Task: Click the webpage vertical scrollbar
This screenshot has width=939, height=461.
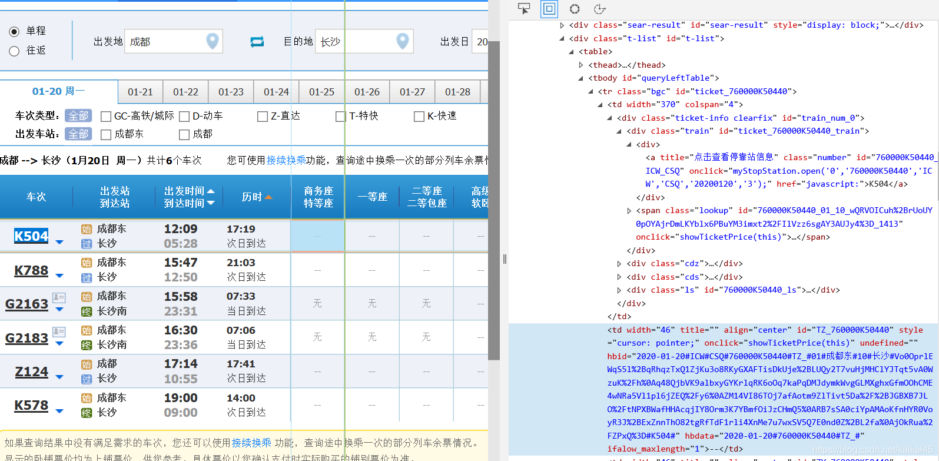Action: click(x=494, y=200)
